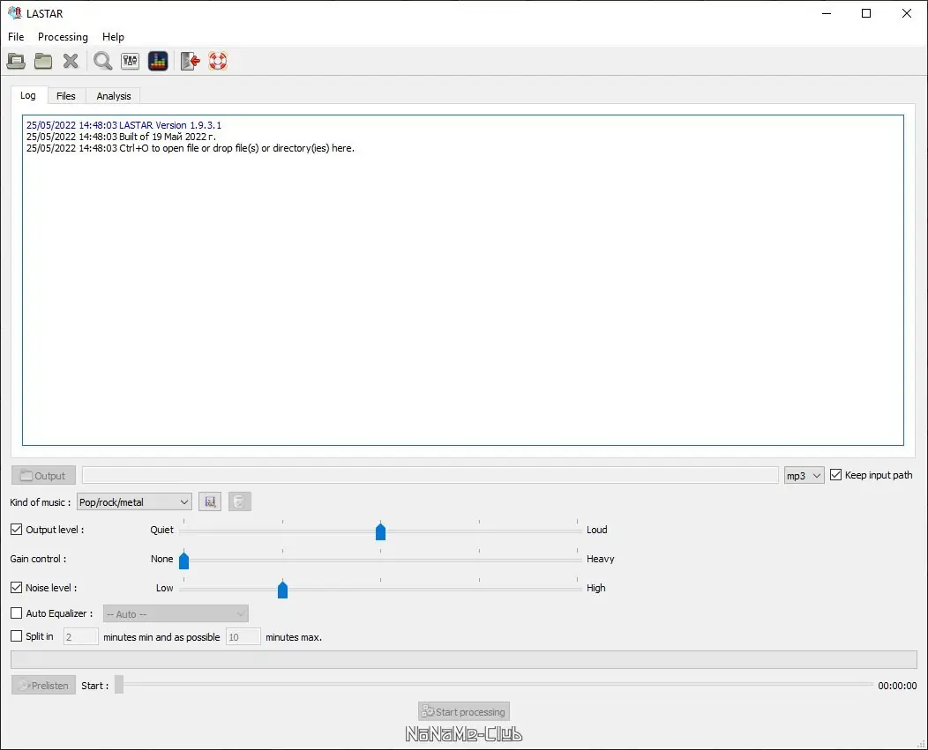Viewport: 928px width, 750px height.
Task: Open the mixer sliders settings icon
Action: coord(131,61)
